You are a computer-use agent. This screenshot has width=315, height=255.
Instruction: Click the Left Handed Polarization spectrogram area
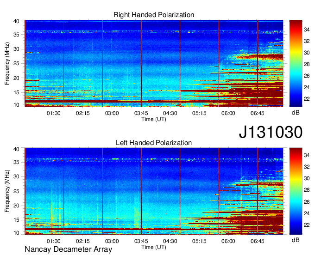click(x=154, y=191)
